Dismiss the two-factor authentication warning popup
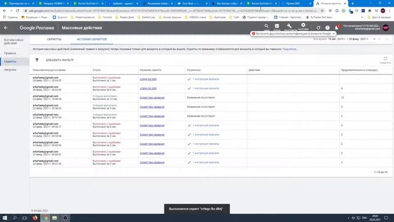The width and height of the screenshot is (394, 222). (x=334, y=34)
